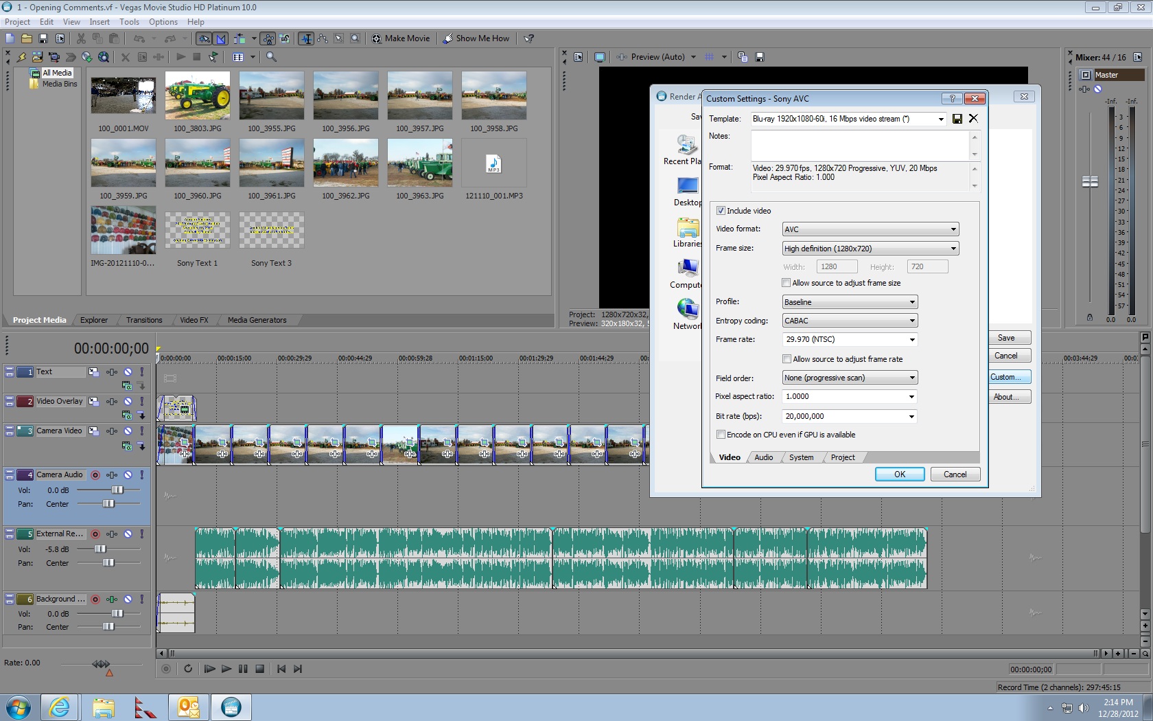Enable Allow source to adjust frame rate

click(787, 359)
